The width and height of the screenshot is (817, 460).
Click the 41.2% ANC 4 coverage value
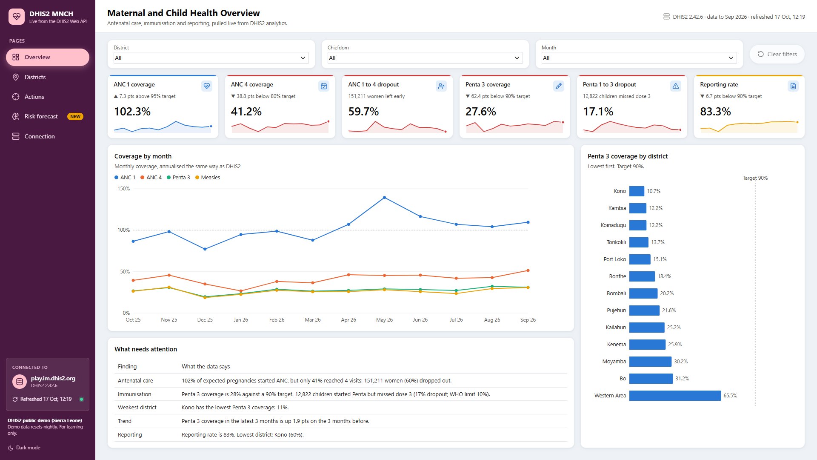tap(246, 112)
